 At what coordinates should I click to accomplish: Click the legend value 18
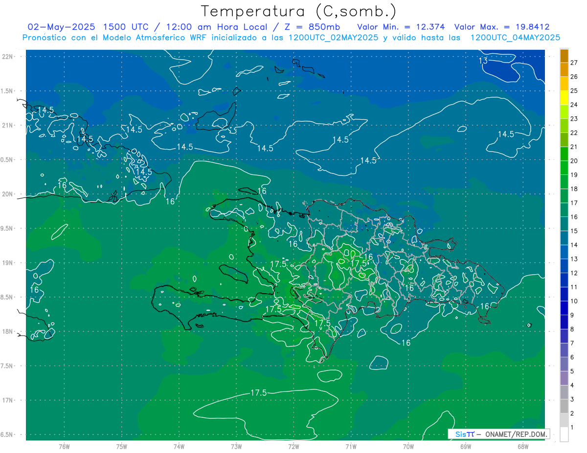click(x=574, y=189)
